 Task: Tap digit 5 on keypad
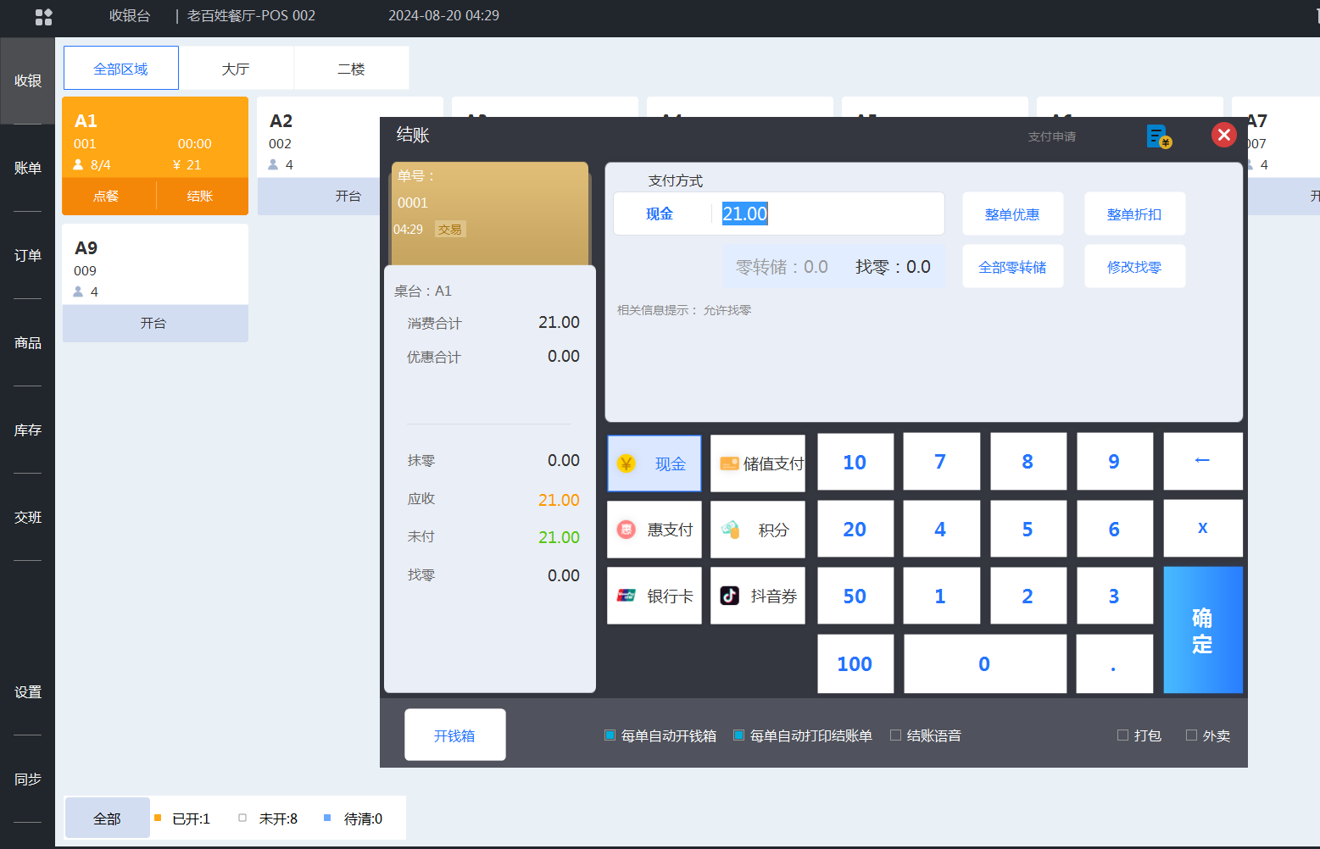(1028, 529)
